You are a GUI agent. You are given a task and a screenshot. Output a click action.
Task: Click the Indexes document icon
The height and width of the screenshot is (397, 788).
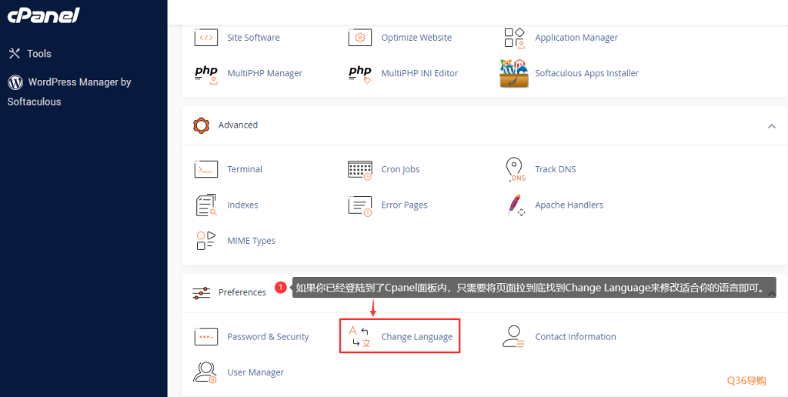tap(206, 205)
